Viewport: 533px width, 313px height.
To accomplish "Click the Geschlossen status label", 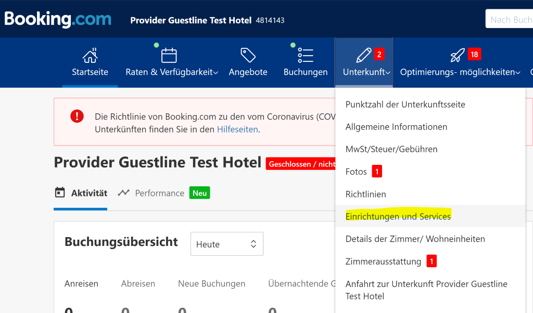I will tap(300, 164).
